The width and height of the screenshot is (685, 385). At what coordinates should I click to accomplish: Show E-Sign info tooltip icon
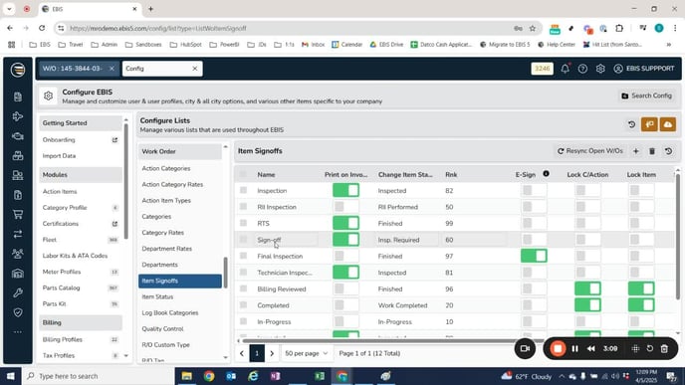coord(546,174)
